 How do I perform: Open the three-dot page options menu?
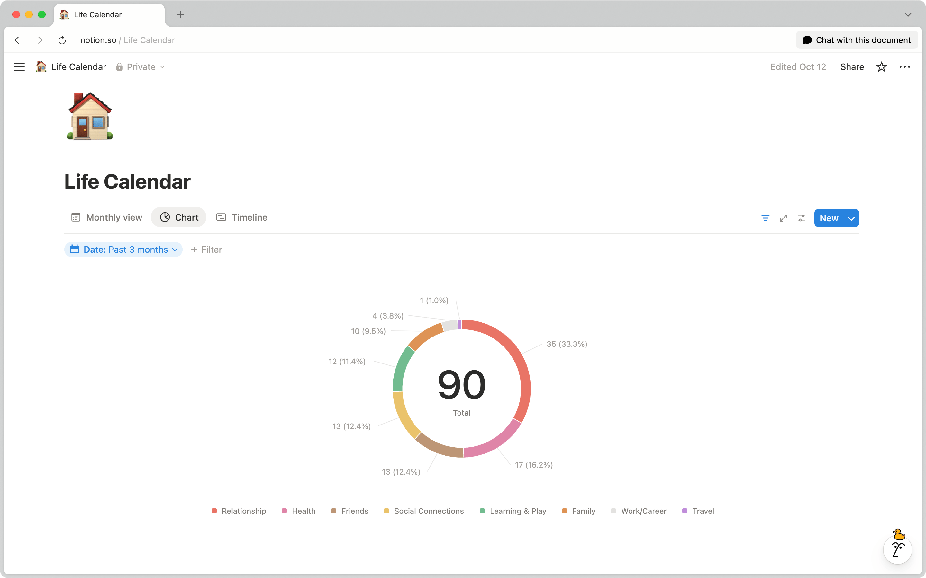[x=904, y=67]
